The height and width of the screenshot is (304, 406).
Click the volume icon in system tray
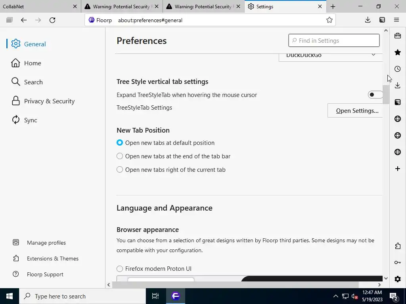[354, 296]
